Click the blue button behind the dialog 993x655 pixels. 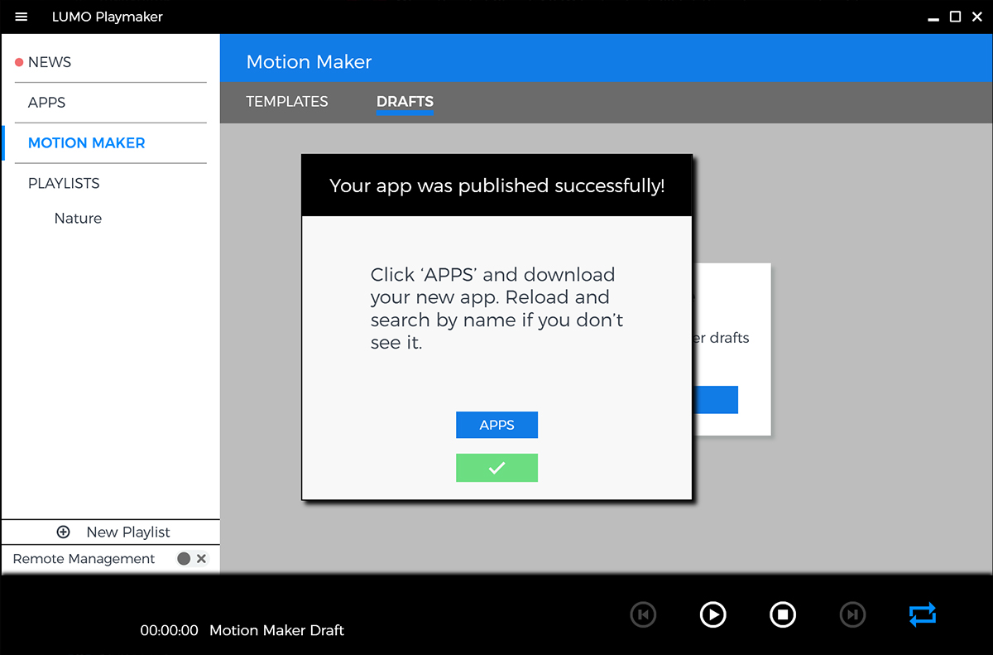coord(715,400)
